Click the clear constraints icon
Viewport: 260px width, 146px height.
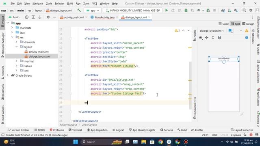coord(219,38)
